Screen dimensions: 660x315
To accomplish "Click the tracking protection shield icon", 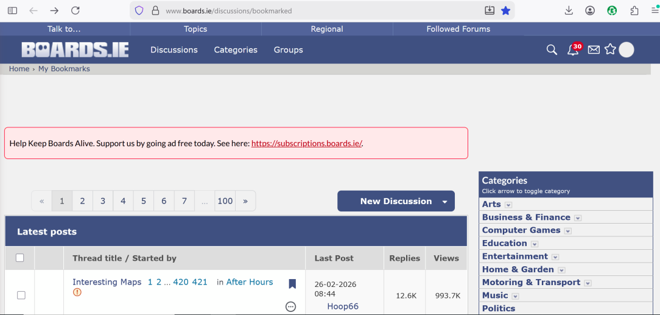I will [139, 10].
